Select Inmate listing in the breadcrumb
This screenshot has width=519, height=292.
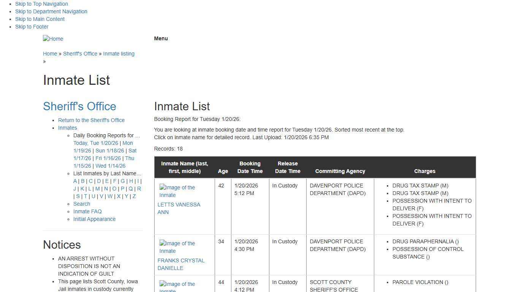point(119,54)
